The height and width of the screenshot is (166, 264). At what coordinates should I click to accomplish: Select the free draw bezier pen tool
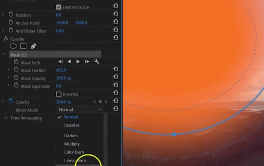tap(34, 46)
